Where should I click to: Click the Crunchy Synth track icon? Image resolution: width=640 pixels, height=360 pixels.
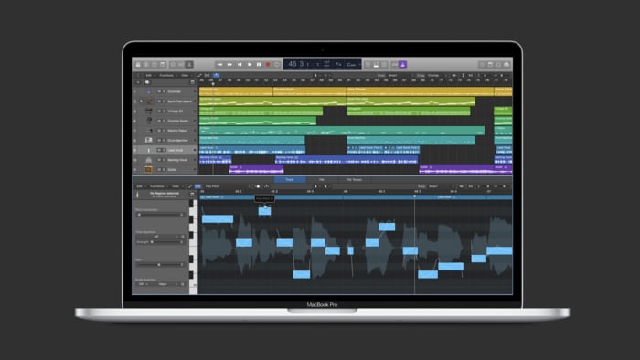[x=149, y=121]
